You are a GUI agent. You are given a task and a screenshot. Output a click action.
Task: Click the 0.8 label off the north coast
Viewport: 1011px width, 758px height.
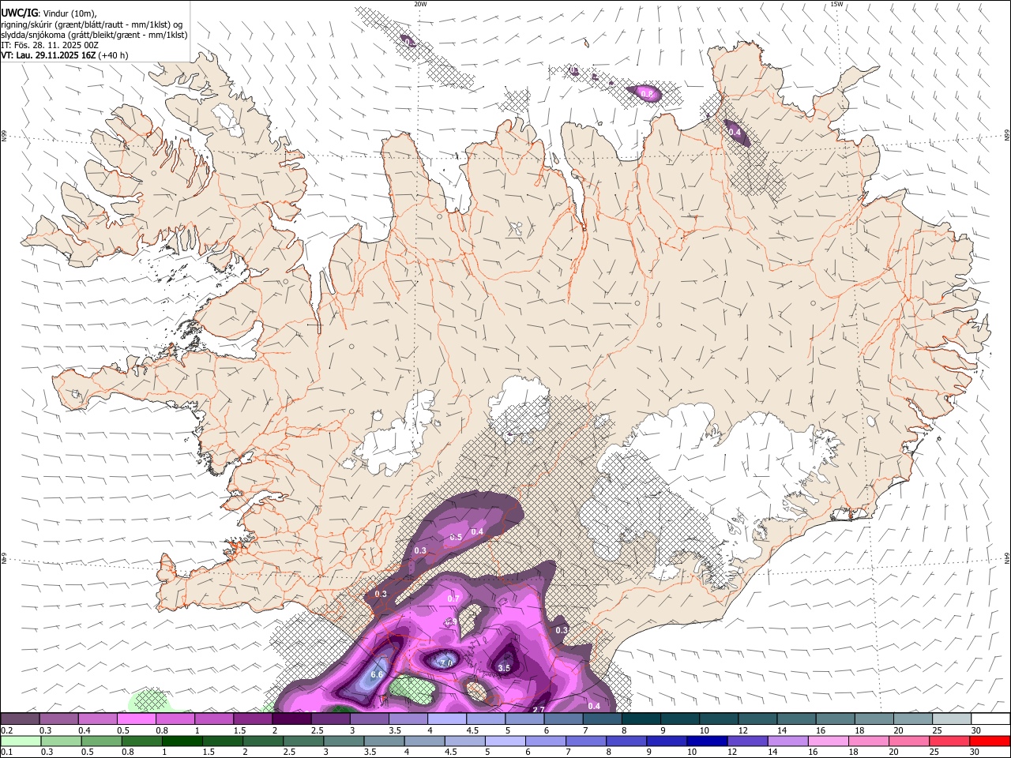pyautogui.click(x=647, y=94)
